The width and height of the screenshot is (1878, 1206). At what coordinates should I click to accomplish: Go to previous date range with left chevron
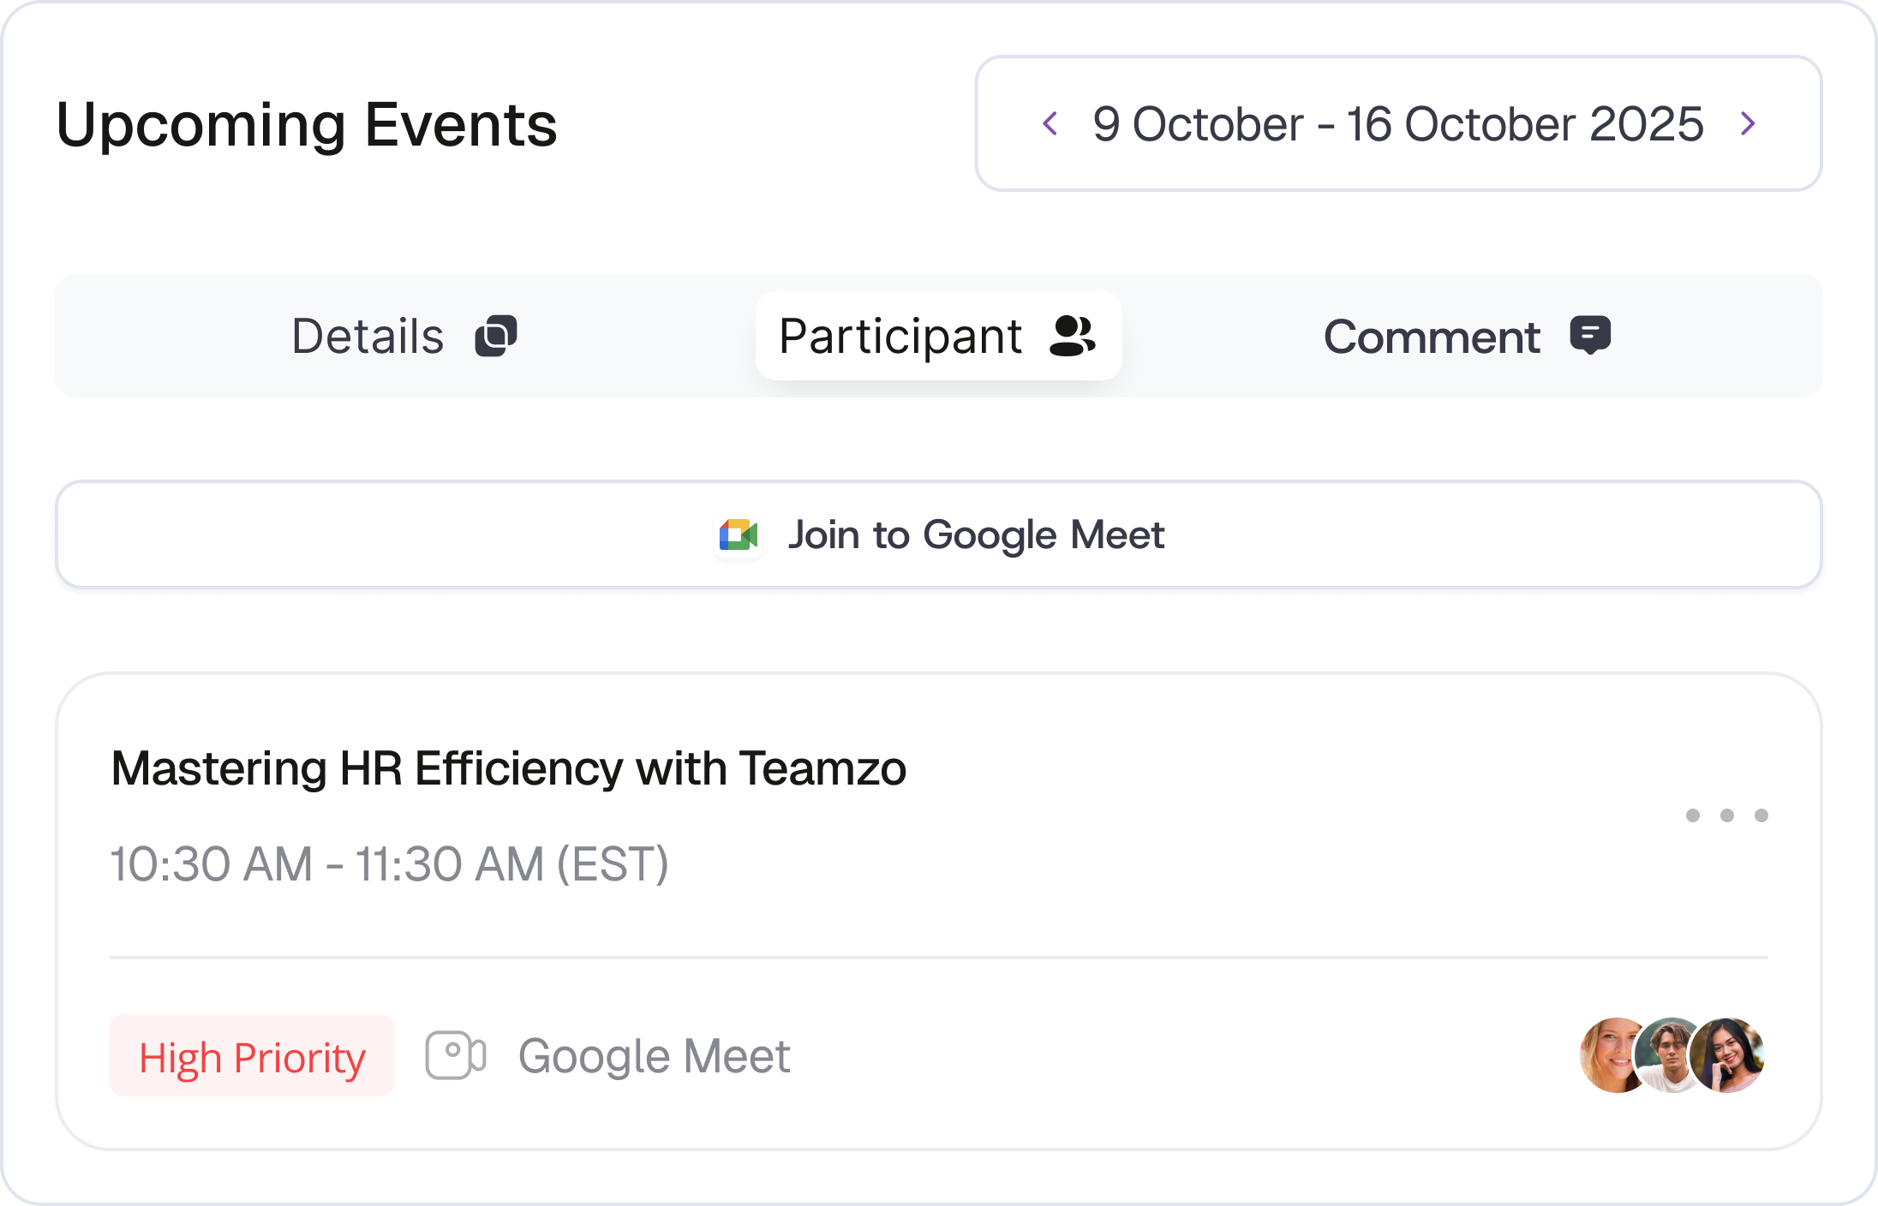(x=1050, y=123)
